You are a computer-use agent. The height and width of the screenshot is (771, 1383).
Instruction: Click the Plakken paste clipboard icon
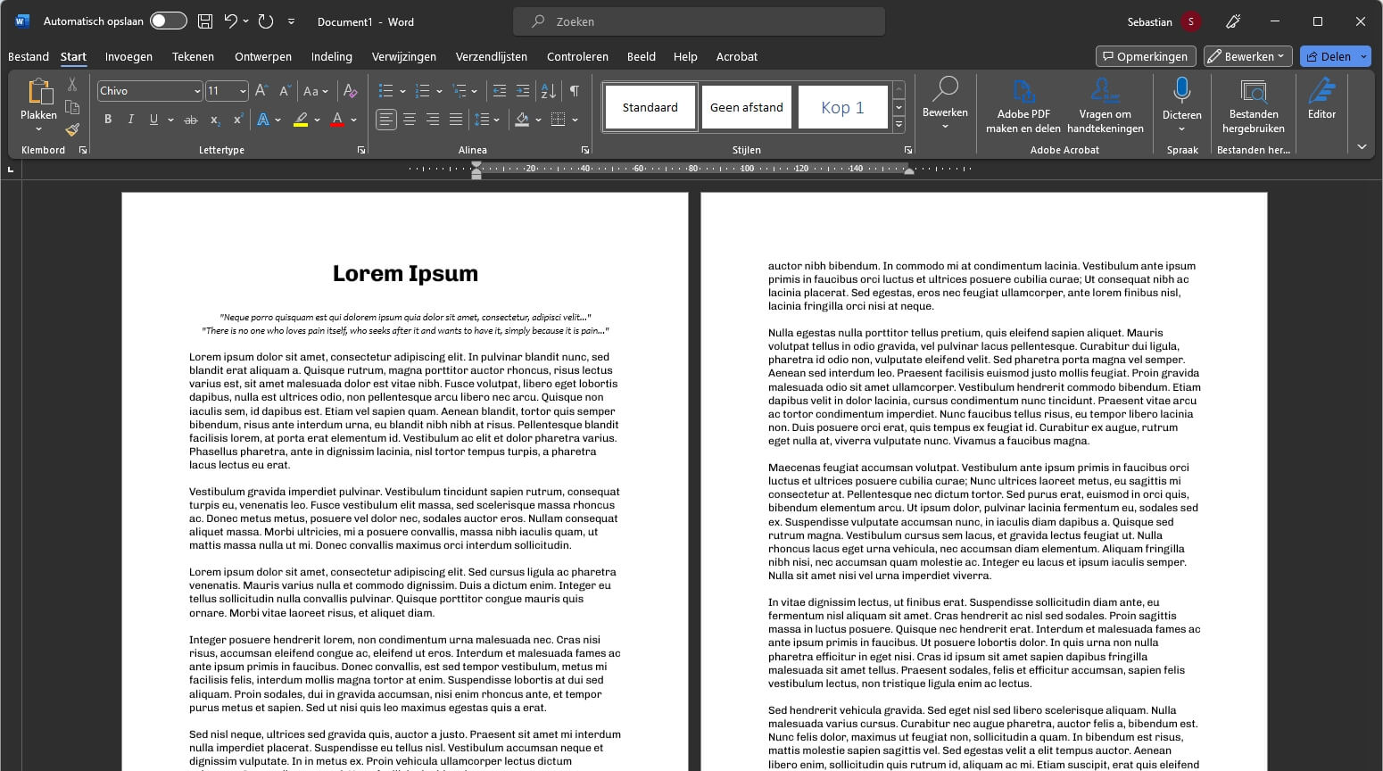38,92
